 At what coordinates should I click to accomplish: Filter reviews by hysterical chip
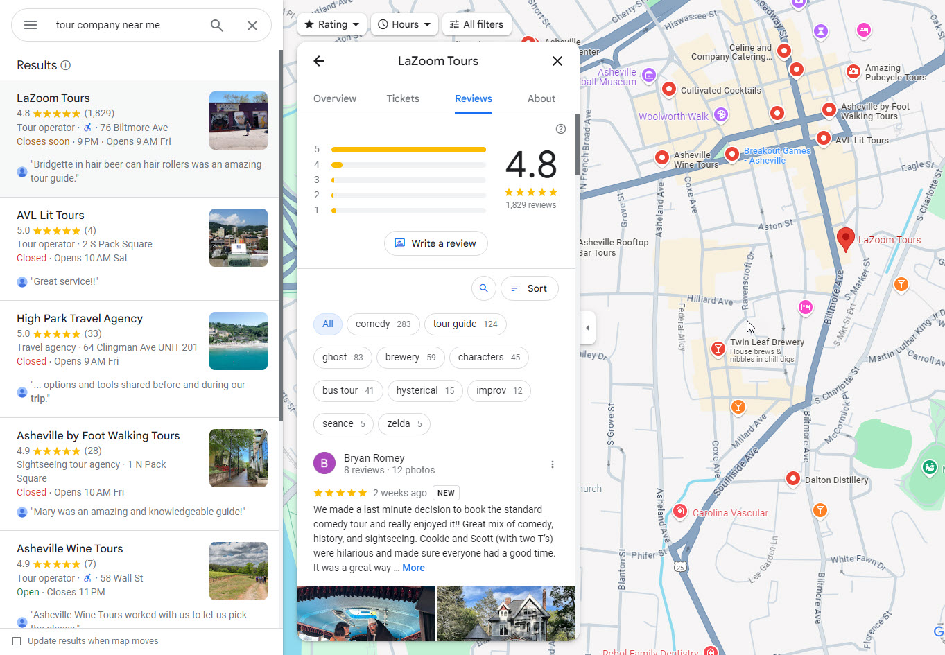tap(425, 391)
